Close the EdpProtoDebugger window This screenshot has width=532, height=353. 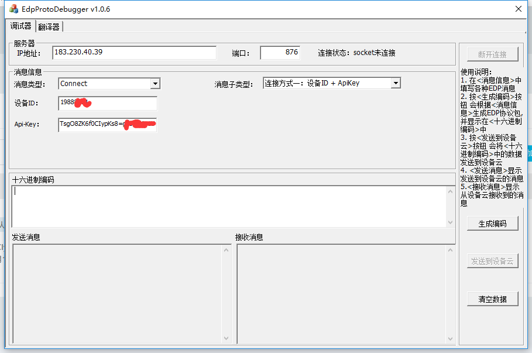pyautogui.click(x=518, y=9)
